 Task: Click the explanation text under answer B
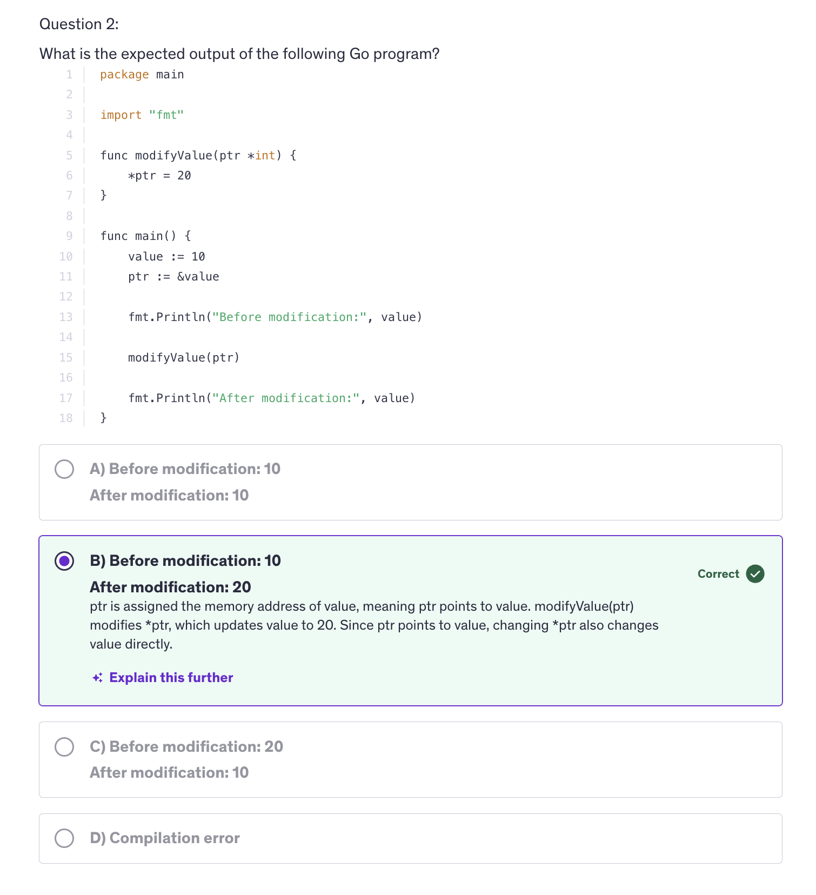click(373, 625)
